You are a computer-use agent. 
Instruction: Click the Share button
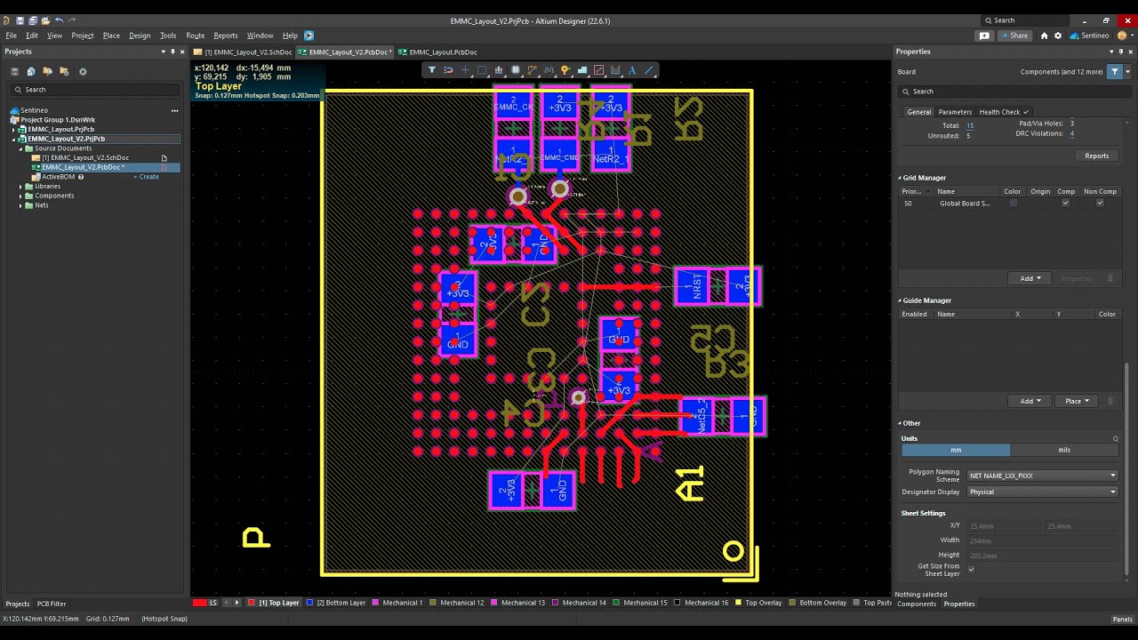pos(1014,36)
